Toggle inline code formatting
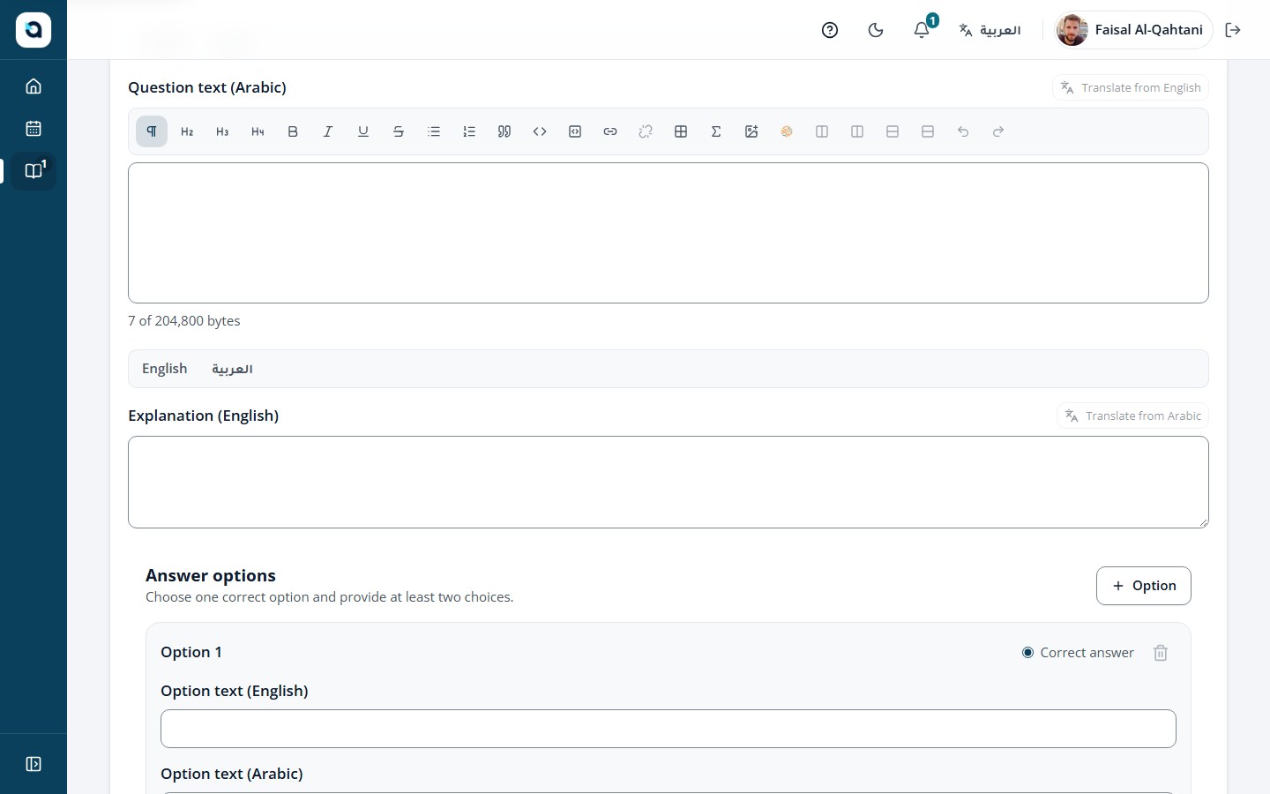 (540, 131)
